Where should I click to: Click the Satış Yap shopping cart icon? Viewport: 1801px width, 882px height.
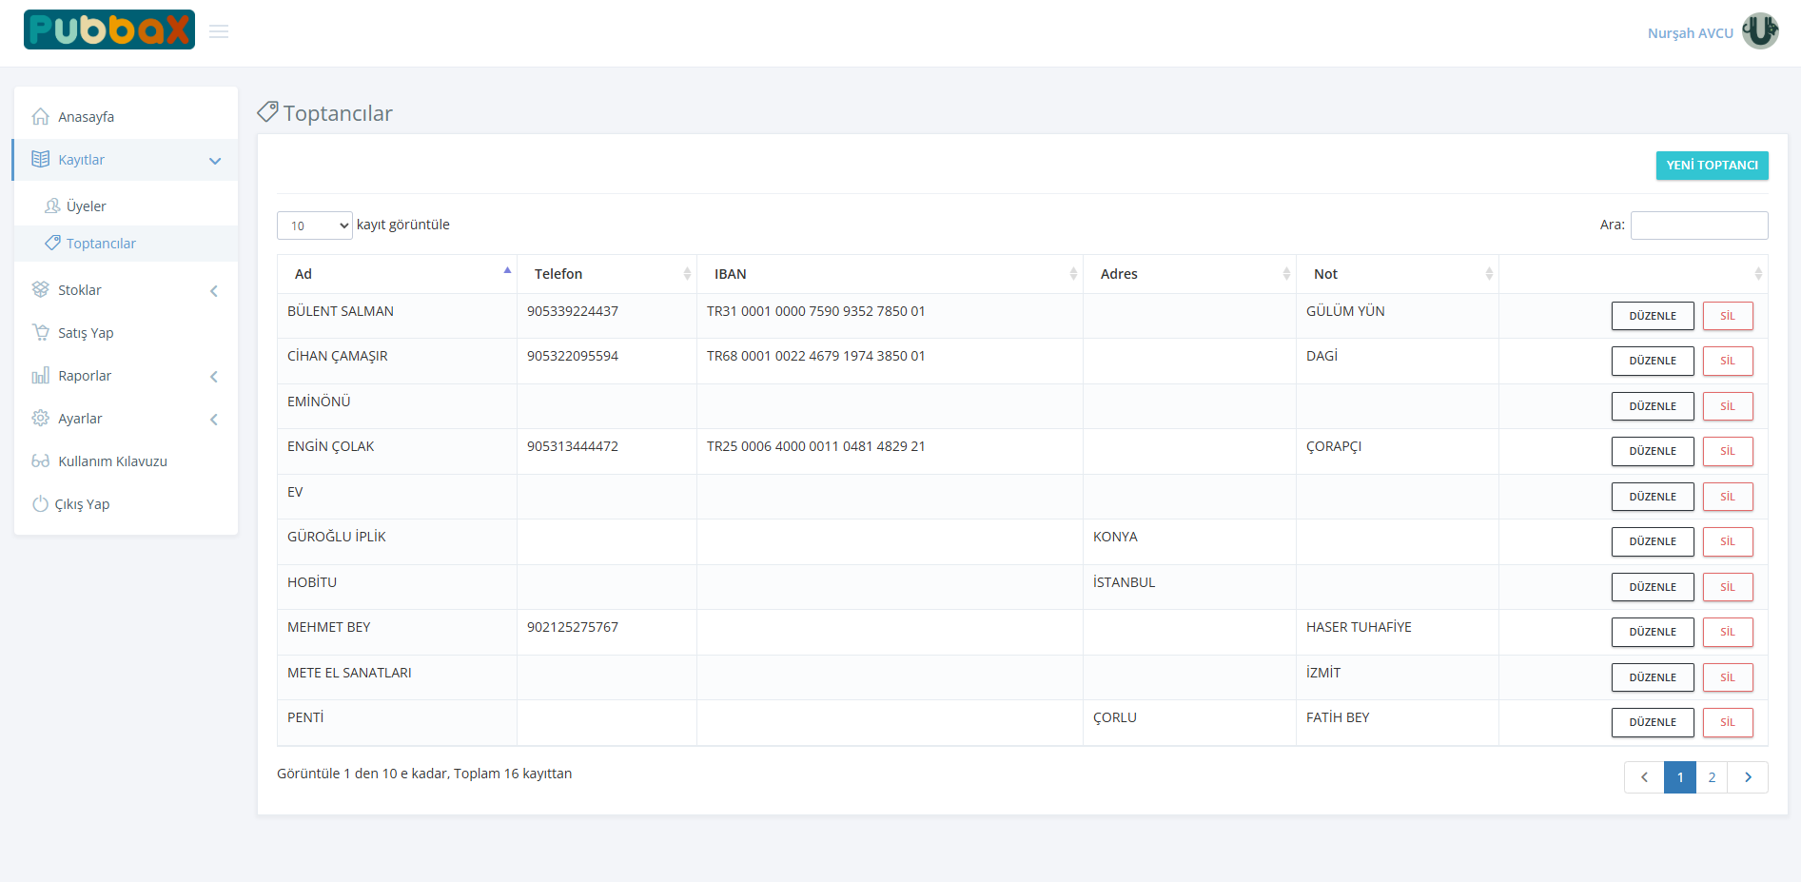[x=40, y=333]
